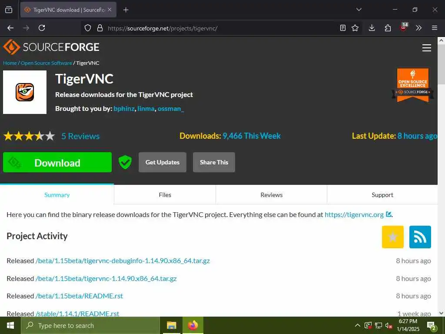The height and width of the screenshot is (334, 445).
Task: Open bphinz user profile link
Action: pyautogui.click(x=124, y=109)
